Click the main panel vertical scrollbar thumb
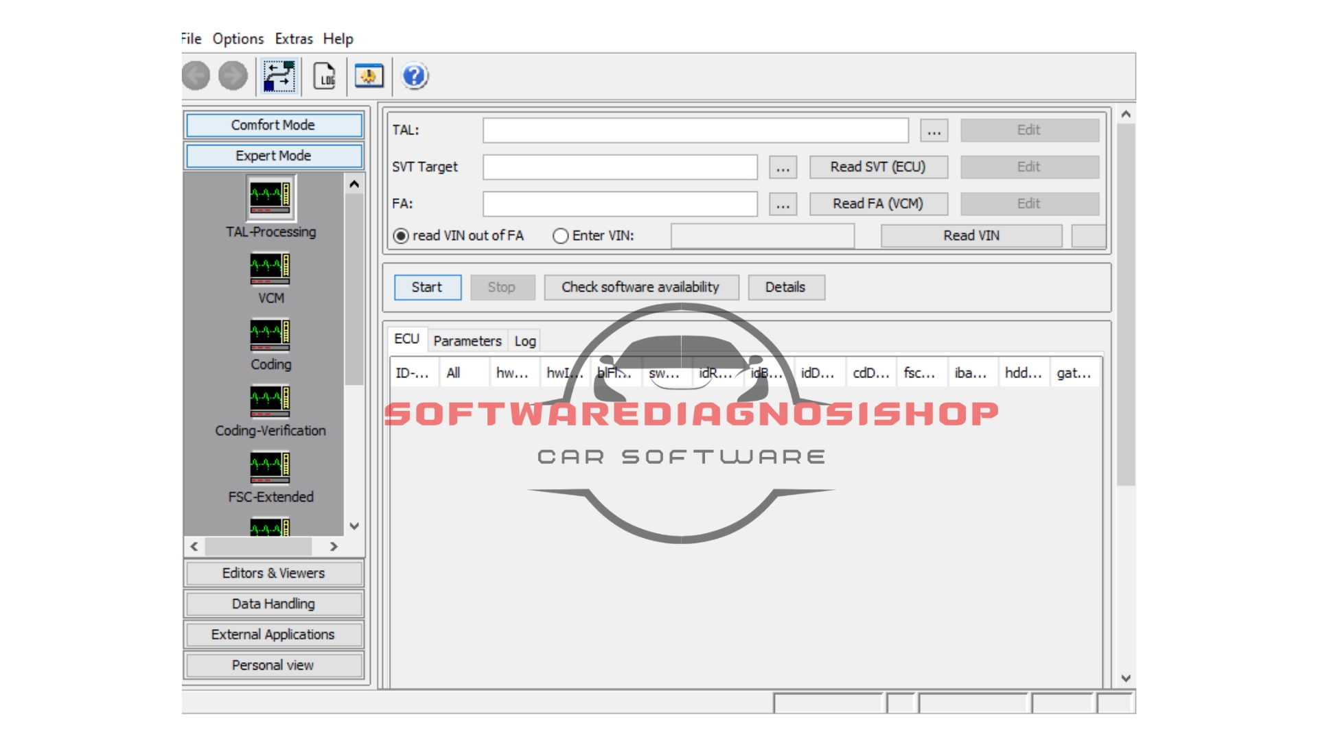 click(1126, 305)
